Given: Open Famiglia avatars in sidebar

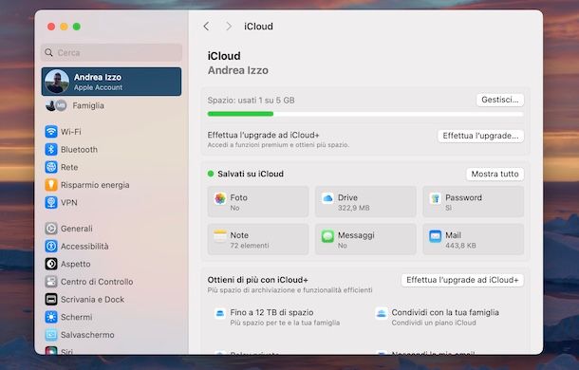Looking at the screenshot, I should click(x=56, y=105).
